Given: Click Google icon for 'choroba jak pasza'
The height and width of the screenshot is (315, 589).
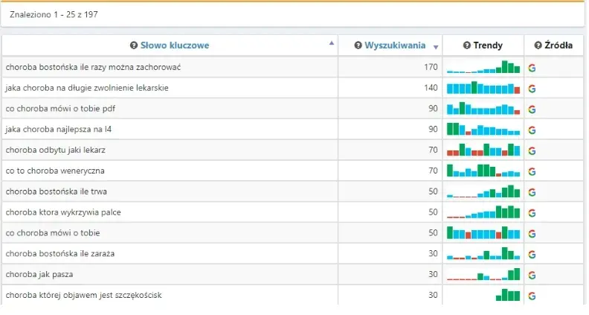Looking at the screenshot, I should [x=532, y=276].
